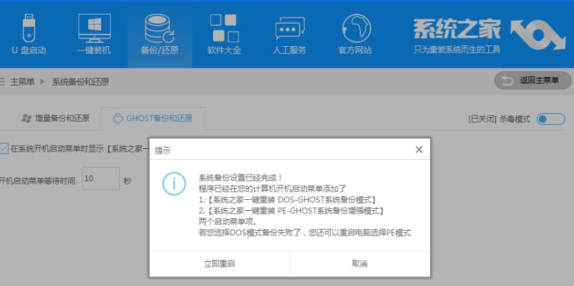
Task: Visit the 官方网站 official website icon
Action: pos(355,34)
